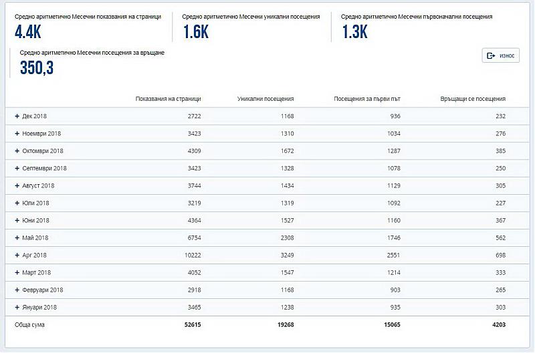Click the Обща сума total row label
The height and width of the screenshot is (353, 535).
tap(29, 325)
